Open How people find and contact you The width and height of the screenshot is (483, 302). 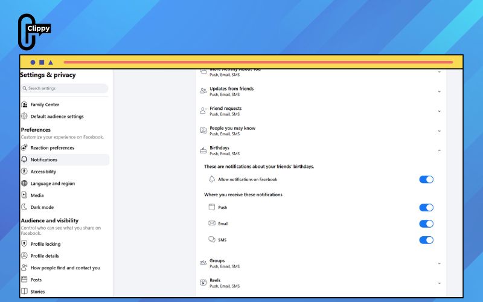click(x=65, y=268)
